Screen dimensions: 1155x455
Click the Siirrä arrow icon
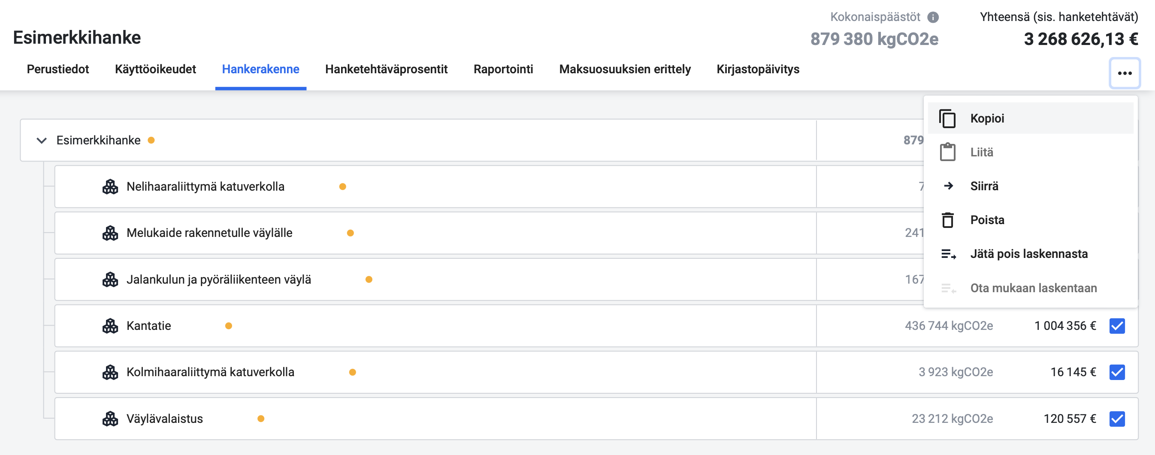point(948,186)
